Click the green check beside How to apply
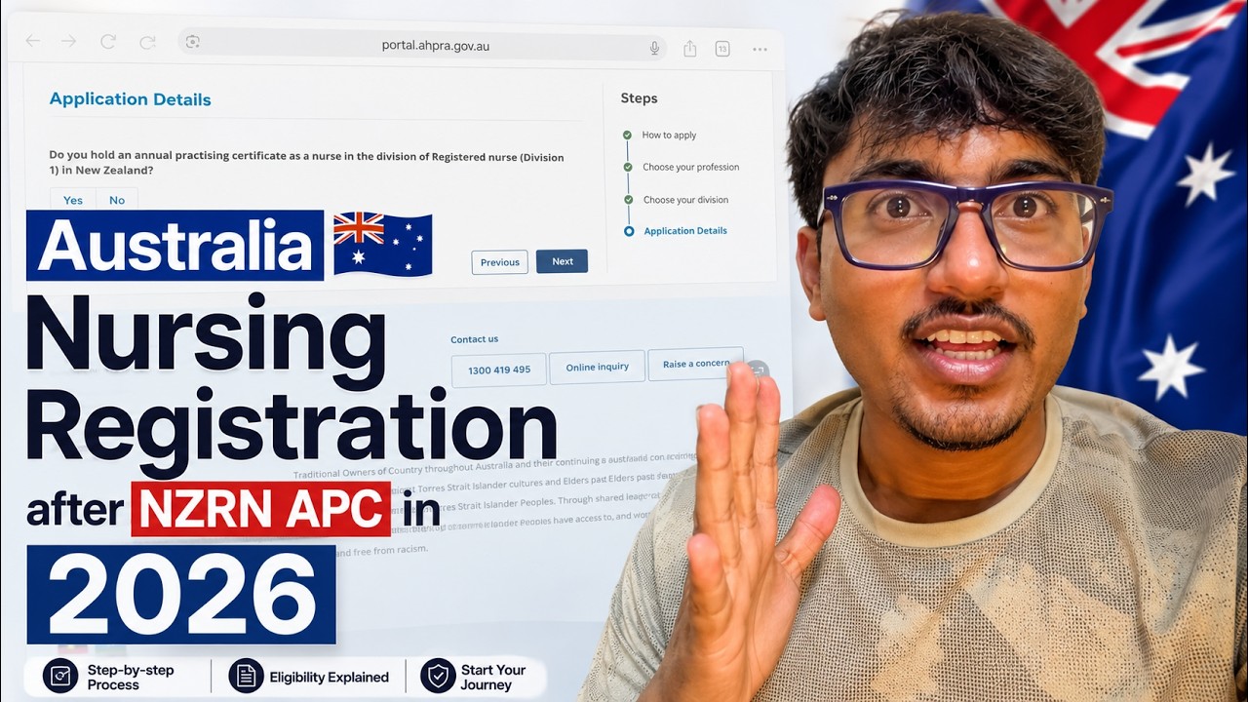 pos(627,136)
